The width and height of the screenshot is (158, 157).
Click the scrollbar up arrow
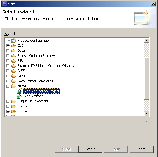pos(146,40)
